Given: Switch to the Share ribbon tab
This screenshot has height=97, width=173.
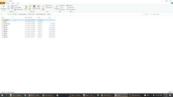Looking at the screenshot, I should click(13, 3).
